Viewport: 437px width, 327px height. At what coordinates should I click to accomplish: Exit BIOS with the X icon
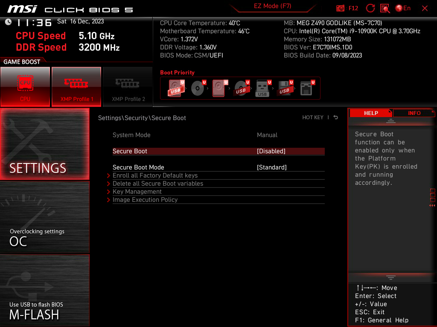point(425,9)
